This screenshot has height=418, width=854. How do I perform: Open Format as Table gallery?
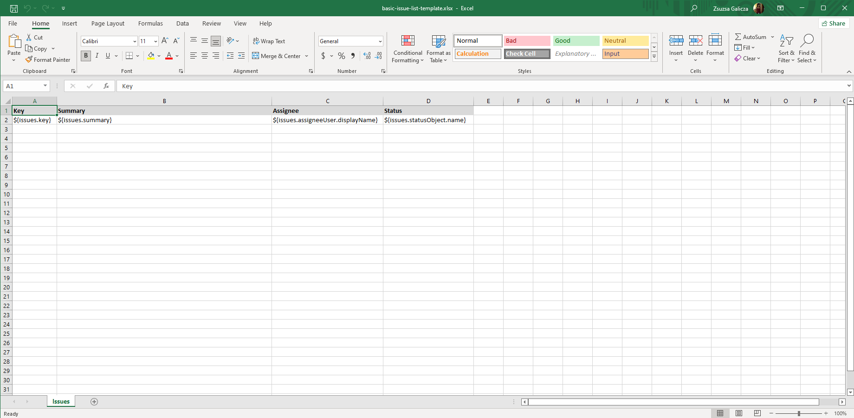tap(438, 49)
